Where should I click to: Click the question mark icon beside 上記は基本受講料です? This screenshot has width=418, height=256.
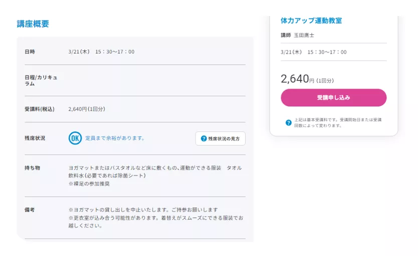click(289, 122)
